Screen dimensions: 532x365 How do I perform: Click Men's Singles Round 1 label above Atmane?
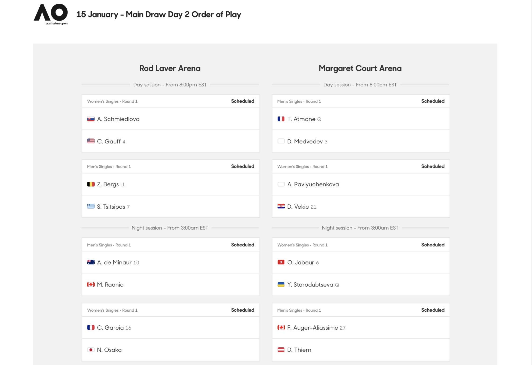click(299, 101)
